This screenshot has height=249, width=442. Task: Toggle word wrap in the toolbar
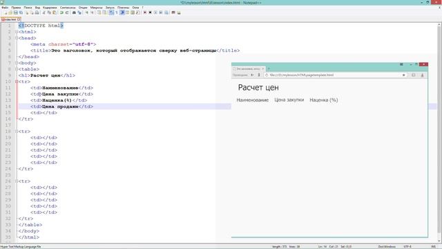point(111,12)
